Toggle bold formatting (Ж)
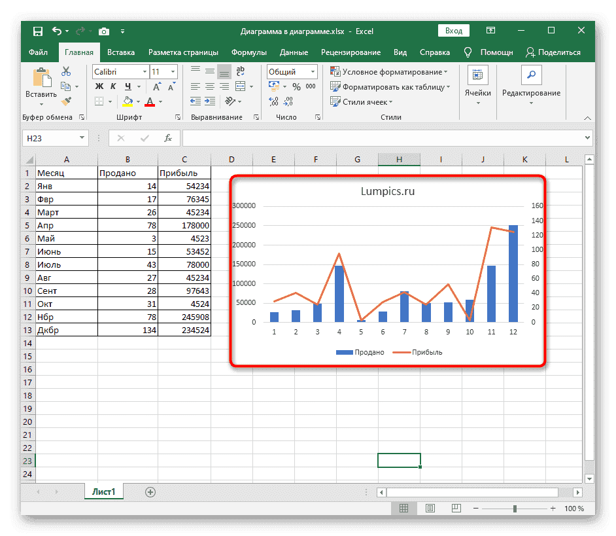This screenshot has height=536, width=616. (99, 87)
